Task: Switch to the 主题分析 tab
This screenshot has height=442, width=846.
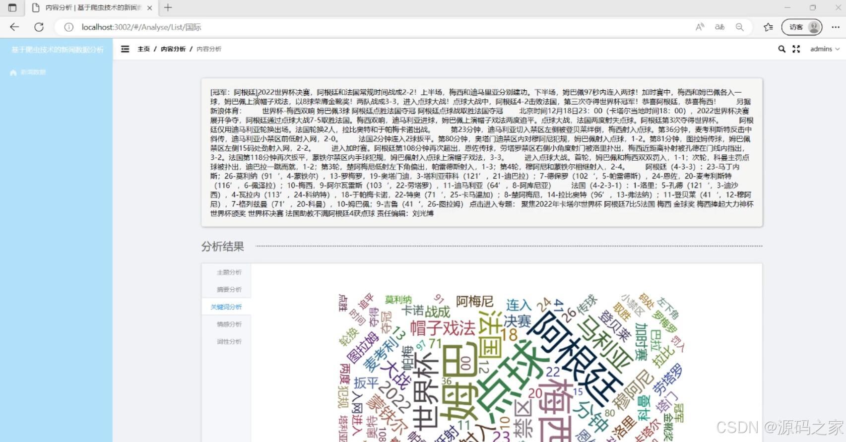Action: tap(229, 272)
